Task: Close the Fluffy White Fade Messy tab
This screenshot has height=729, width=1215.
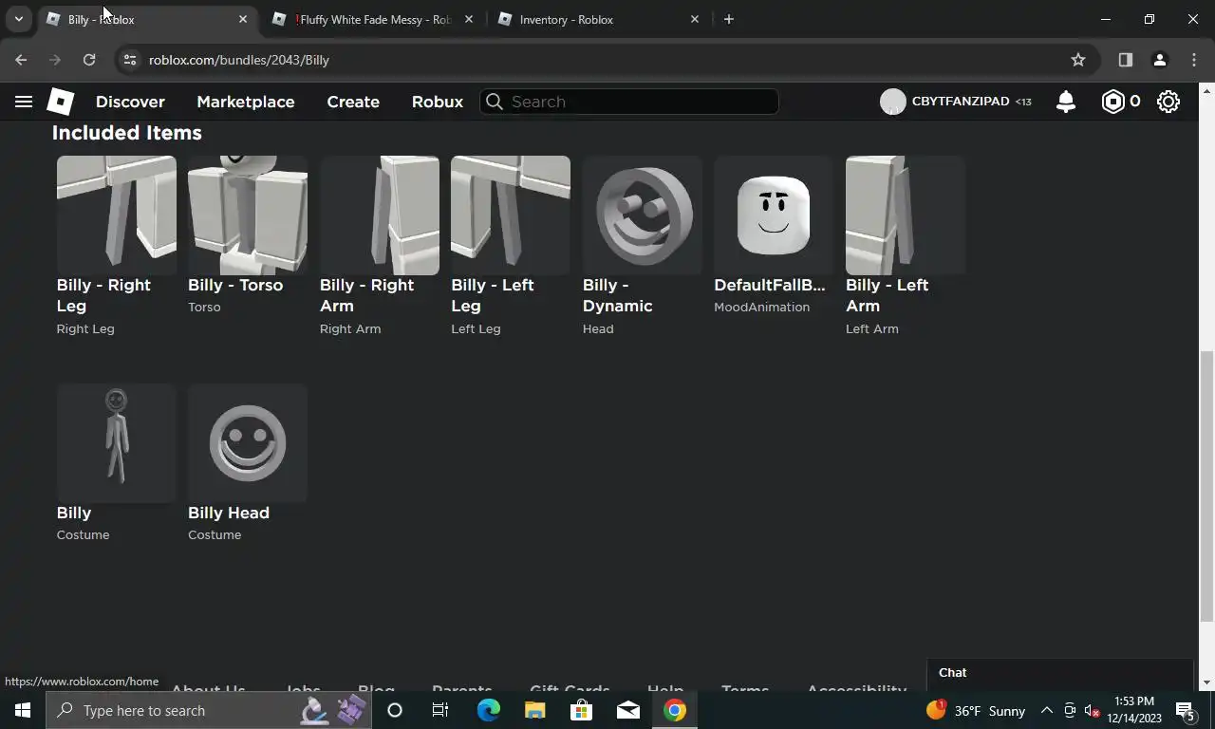Action: 468,19
